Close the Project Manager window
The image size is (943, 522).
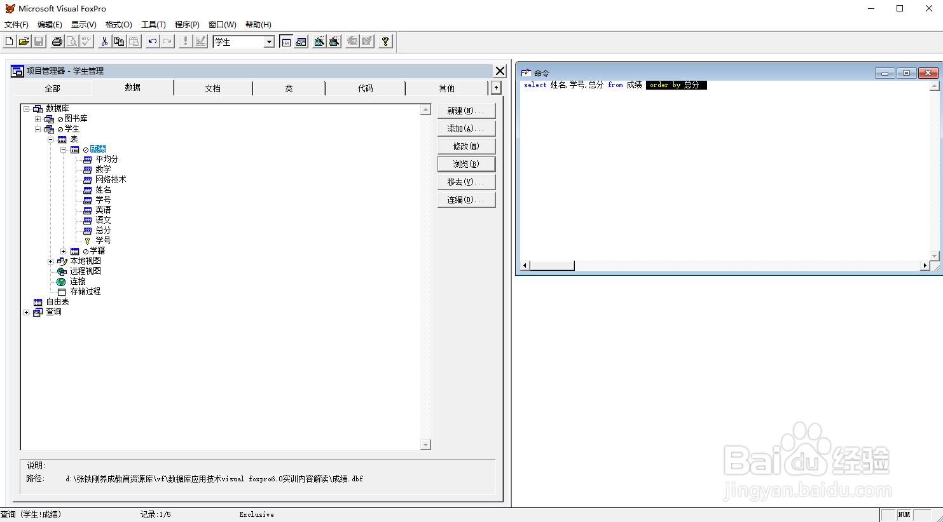(x=500, y=71)
